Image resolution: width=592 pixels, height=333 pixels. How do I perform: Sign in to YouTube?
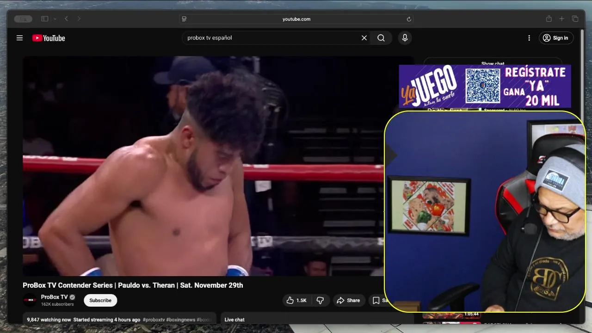click(556, 38)
